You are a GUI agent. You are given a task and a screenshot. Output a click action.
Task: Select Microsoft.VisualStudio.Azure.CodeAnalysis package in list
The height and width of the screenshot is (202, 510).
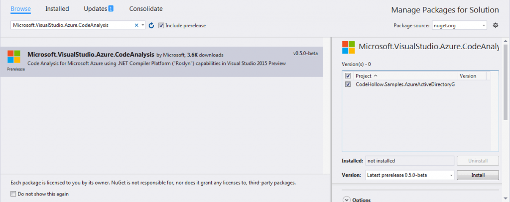coord(161,62)
